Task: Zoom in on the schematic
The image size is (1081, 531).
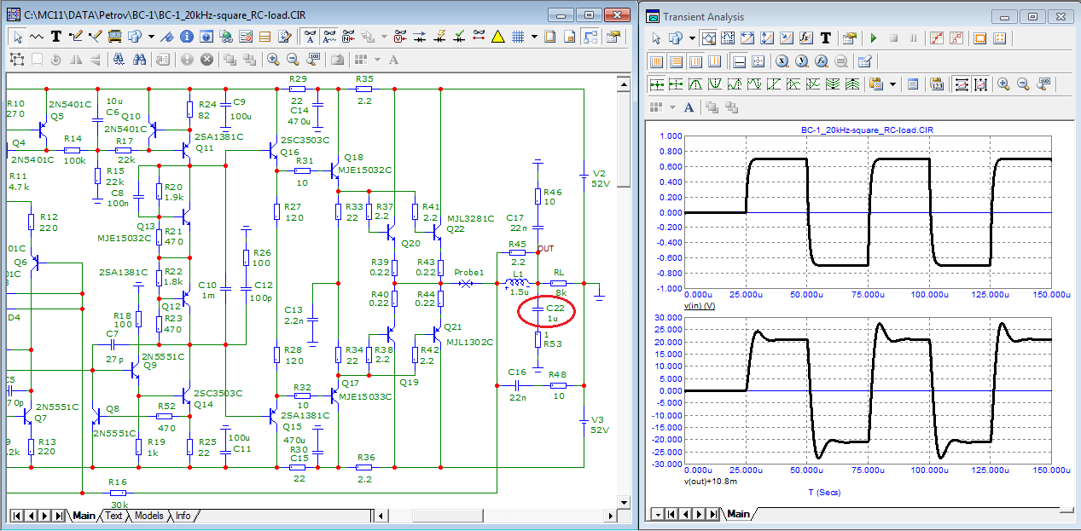Action: coord(273,60)
